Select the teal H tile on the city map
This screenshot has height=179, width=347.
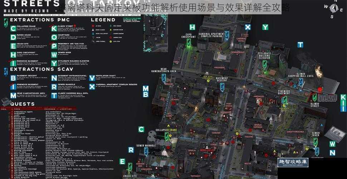coord(192,27)
